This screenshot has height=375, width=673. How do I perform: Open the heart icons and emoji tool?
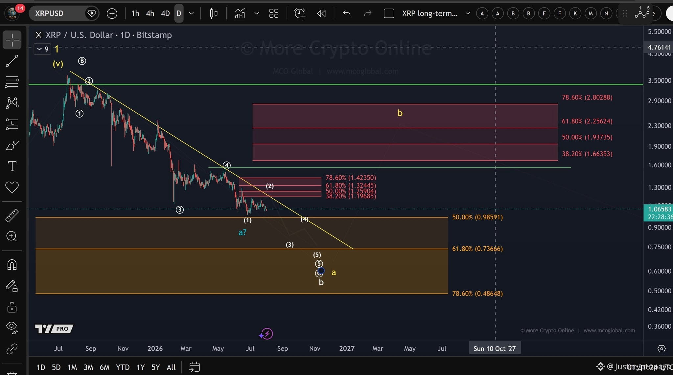(x=12, y=187)
